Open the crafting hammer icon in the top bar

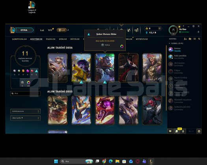click(x=129, y=30)
